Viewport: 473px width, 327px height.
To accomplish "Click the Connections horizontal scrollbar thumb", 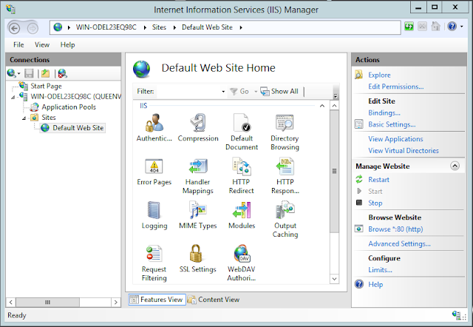I will tap(47, 302).
